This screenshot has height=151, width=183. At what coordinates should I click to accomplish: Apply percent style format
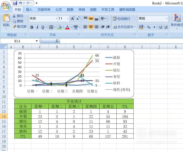click(149, 27)
